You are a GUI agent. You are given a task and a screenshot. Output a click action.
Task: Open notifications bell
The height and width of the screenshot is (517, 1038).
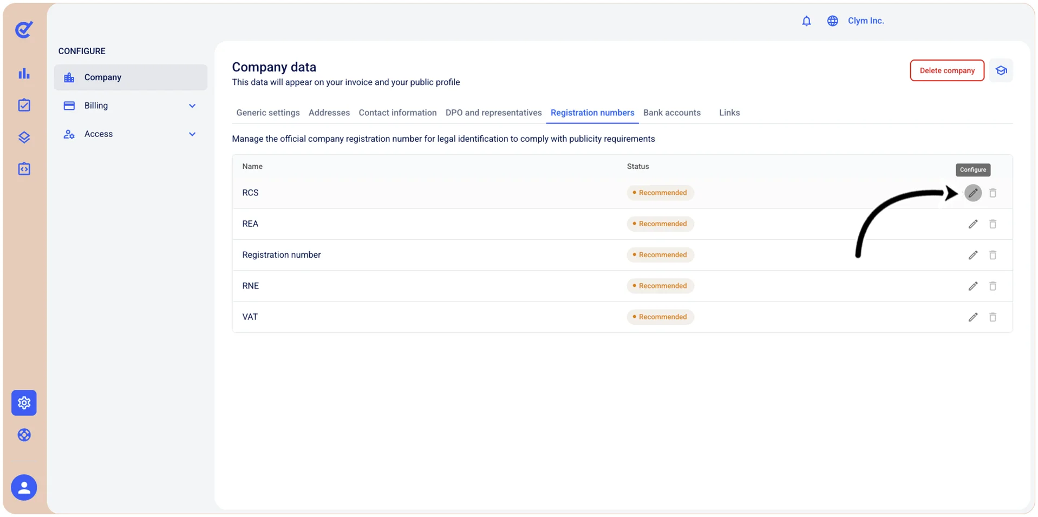click(806, 21)
